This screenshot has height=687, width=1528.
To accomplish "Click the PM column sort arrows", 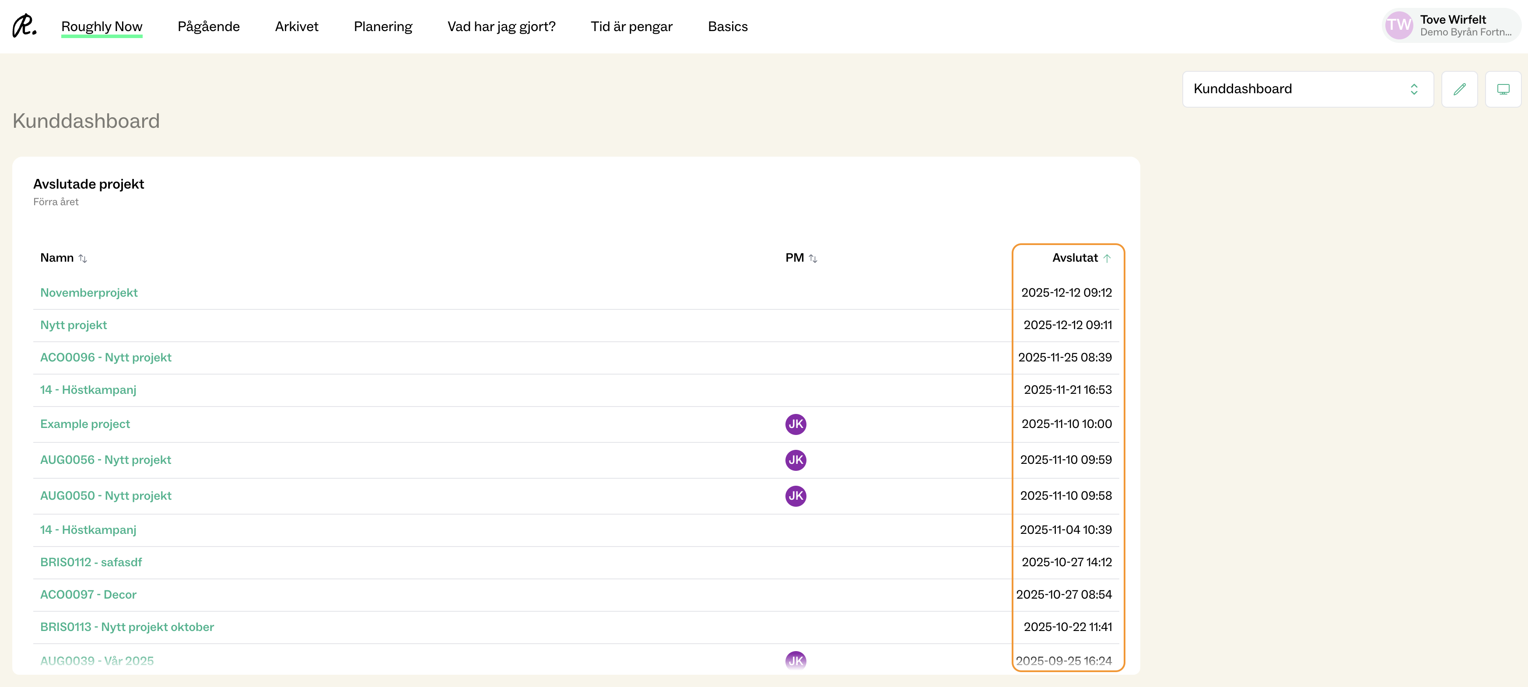I will click(813, 259).
